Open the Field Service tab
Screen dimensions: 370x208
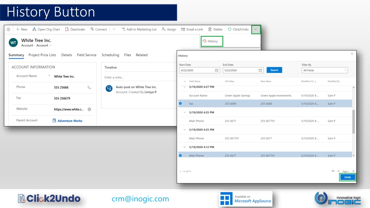(87, 55)
